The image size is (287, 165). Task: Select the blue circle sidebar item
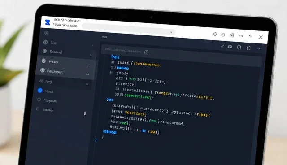click(46, 91)
